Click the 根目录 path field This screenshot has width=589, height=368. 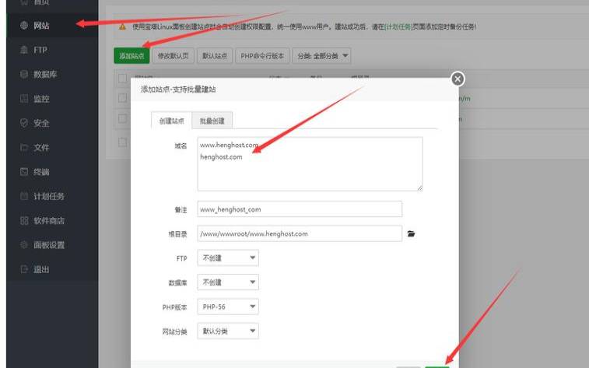coord(300,233)
